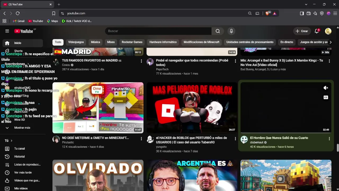Open the Ome TV Pirutastic thumbnail
This screenshot has width=339, height=191.
(98, 108)
